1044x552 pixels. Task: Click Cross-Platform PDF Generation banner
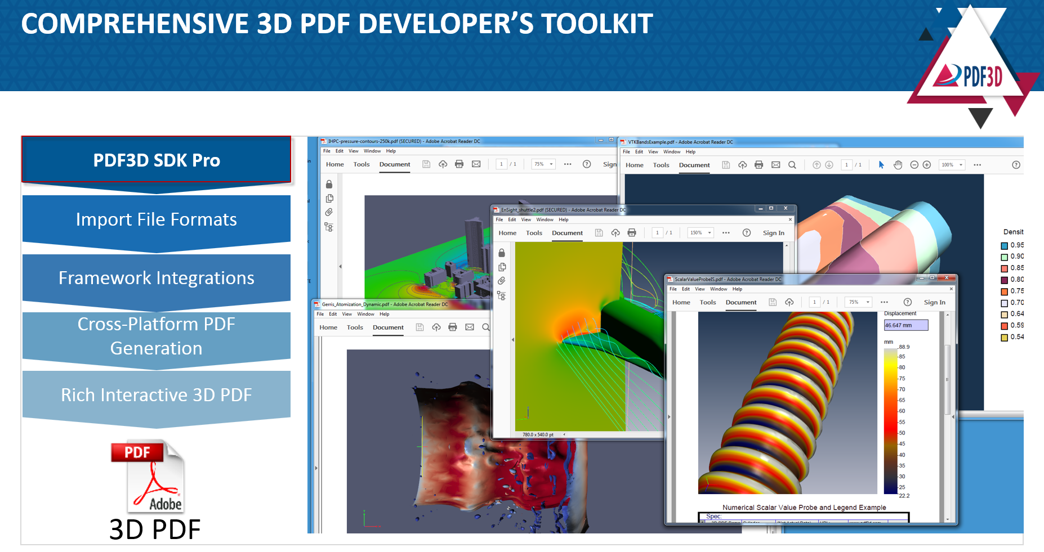157,336
